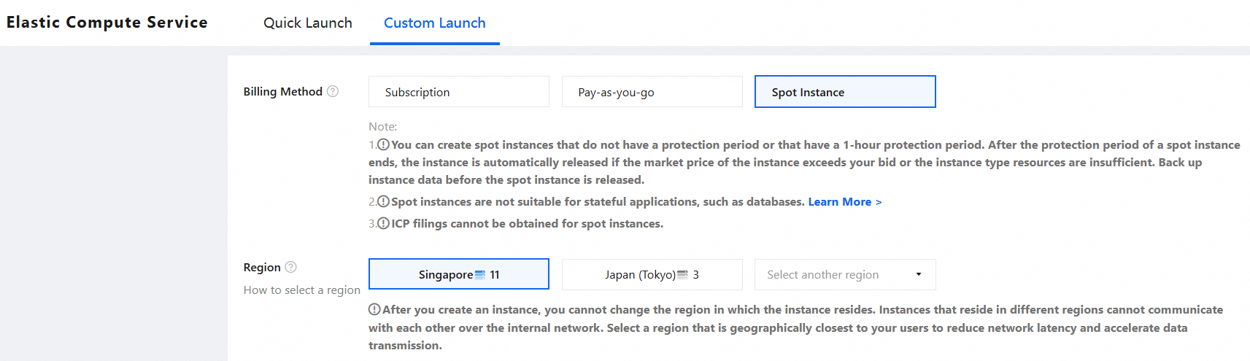The width and height of the screenshot is (1250, 361).
Task: Click info icon before region change warning
Action: click(x=374, y=309)
